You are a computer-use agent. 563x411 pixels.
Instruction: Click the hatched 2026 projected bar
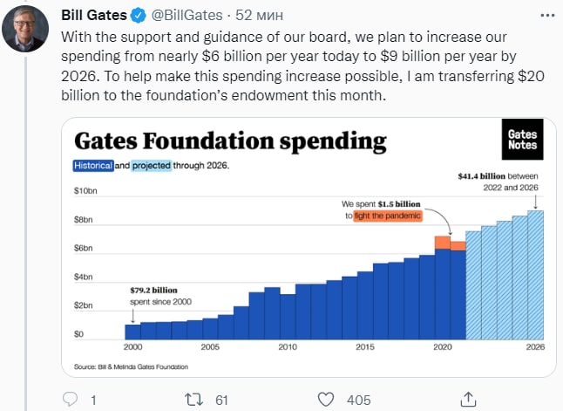[x=535, y=275]
